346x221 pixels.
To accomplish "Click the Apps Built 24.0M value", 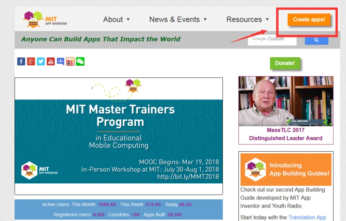I will coord(174,215).
